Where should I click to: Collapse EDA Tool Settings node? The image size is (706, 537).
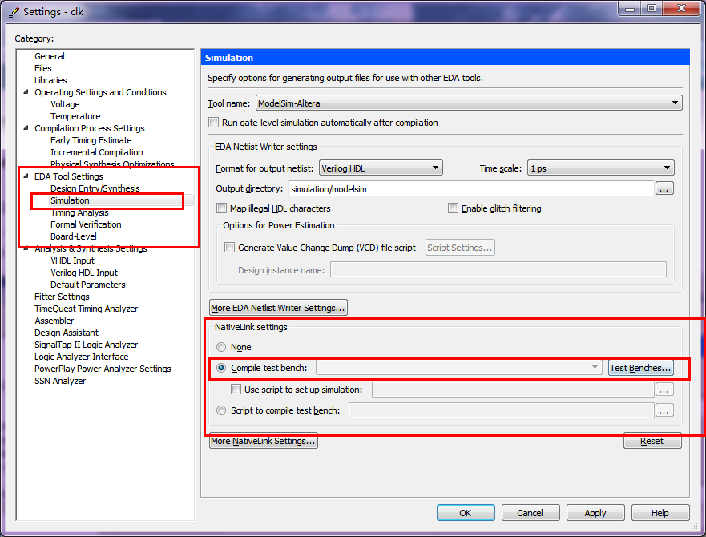pos(26,176)
